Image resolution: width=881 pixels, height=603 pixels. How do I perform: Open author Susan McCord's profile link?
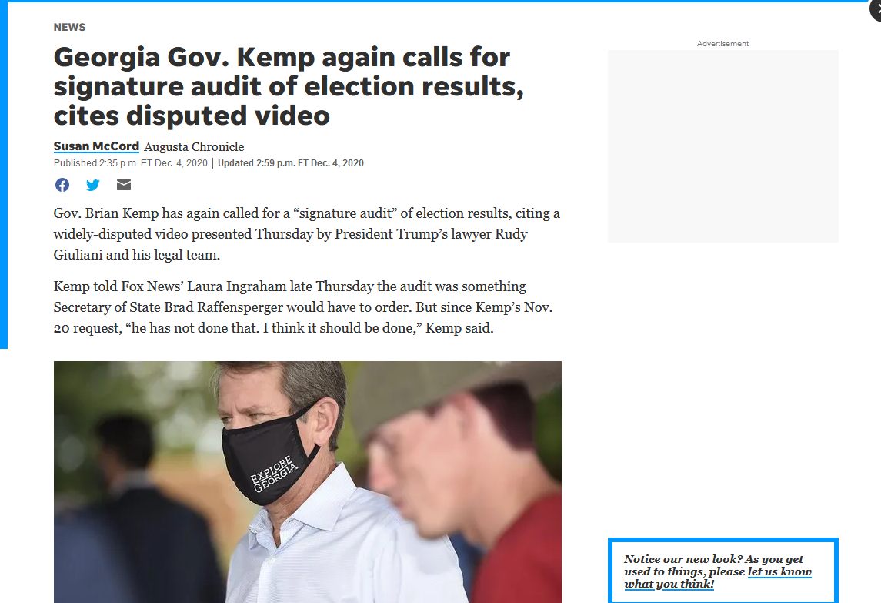(96, 146)
